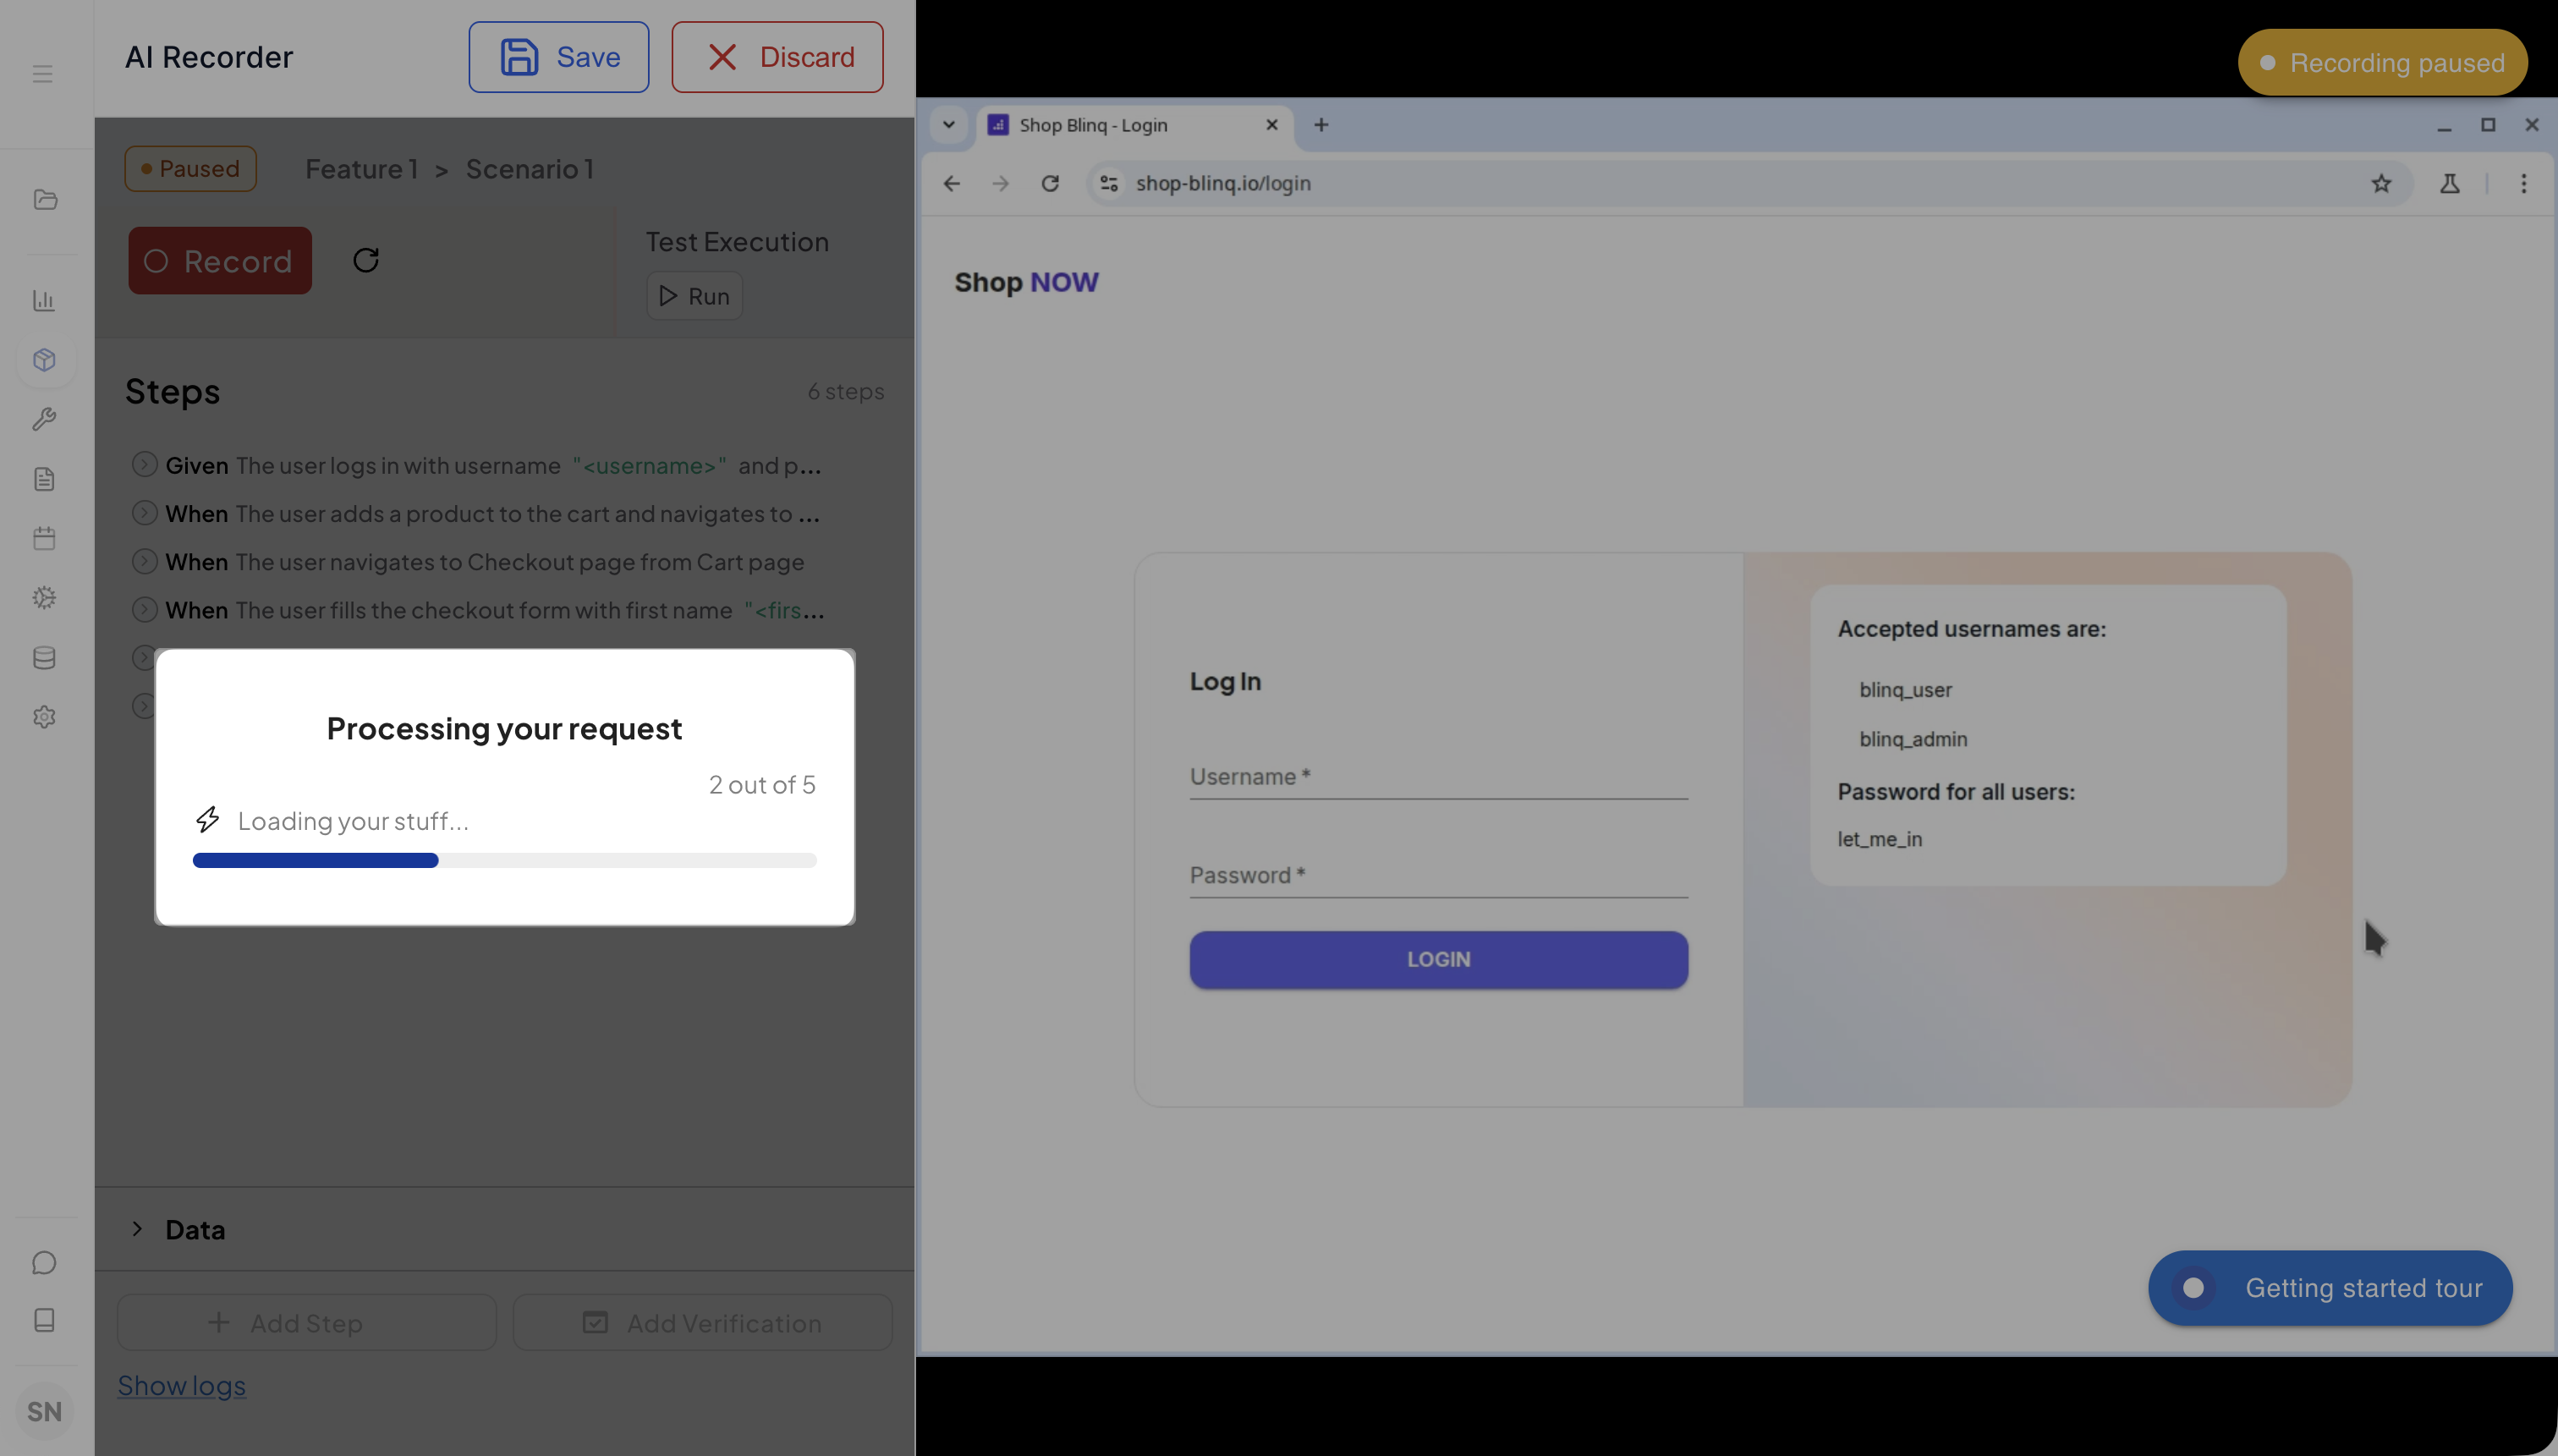Open the chat bubble icon in sidebar
The width and height of the screenshot is (2558, 1456).
click(x=44, y=1262)
